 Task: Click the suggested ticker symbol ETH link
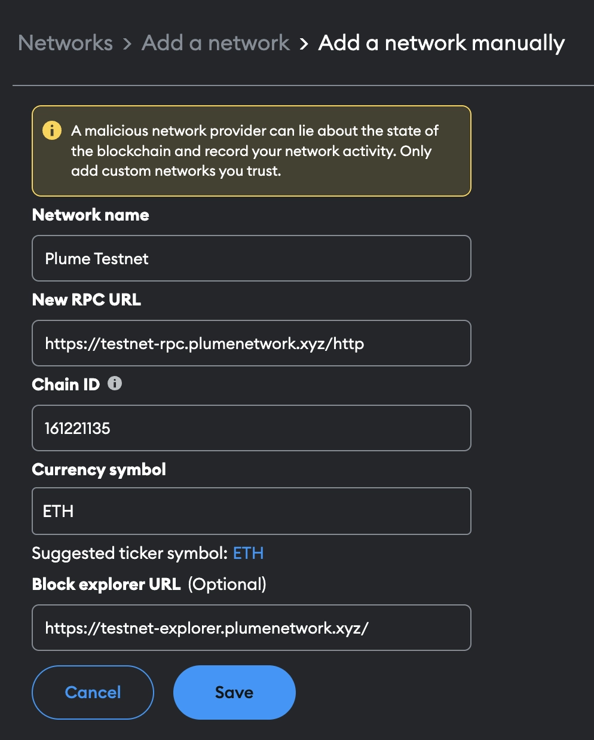248,553
